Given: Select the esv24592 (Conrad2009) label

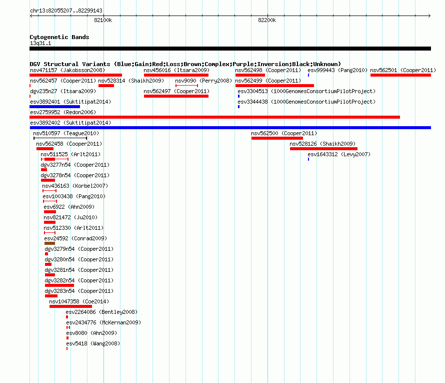Looking at the screenshot, I should coord(75,238).
